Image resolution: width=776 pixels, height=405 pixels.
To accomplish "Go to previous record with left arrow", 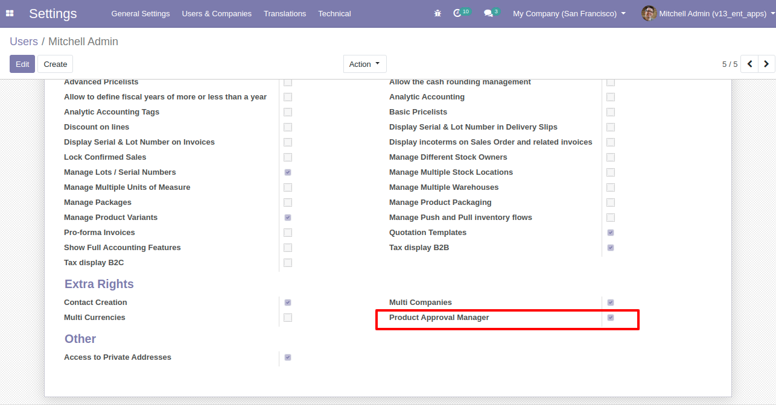I will [x=749, y=64].
